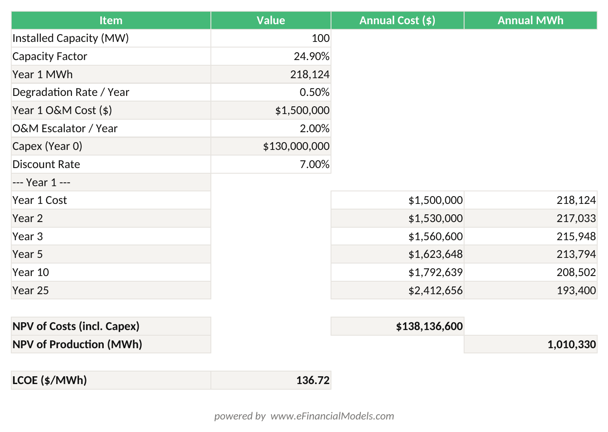
Task: Select the 217,033 annual MWh cell
Action: pyautogui.click(x=531, y=219)
